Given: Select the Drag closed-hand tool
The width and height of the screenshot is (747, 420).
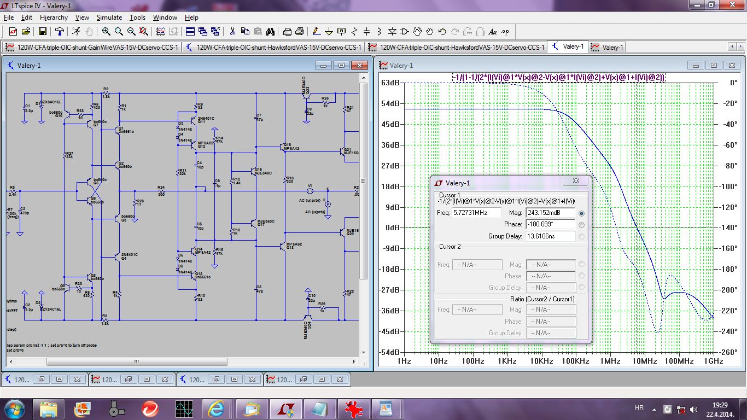Looking at the screenshot, I should pyautogui.click(x=430, y=32).
